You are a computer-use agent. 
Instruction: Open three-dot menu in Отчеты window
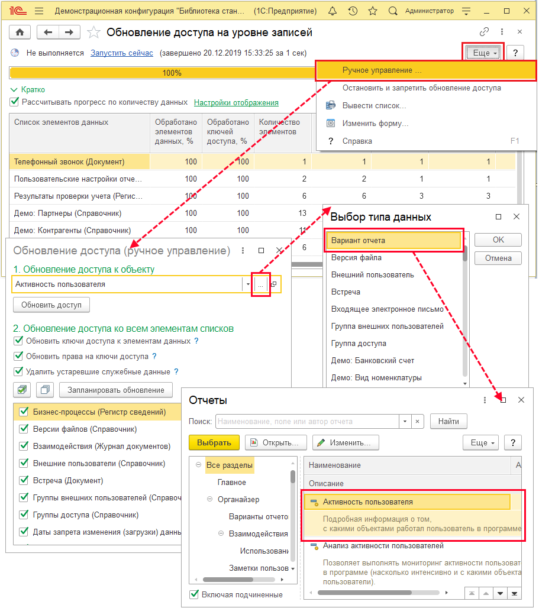[x=485, y=400]
